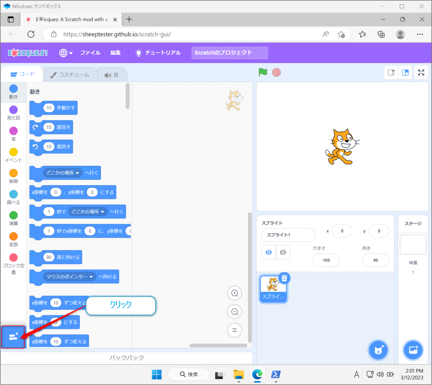Select the 変数 variables category

coord(13,239)
